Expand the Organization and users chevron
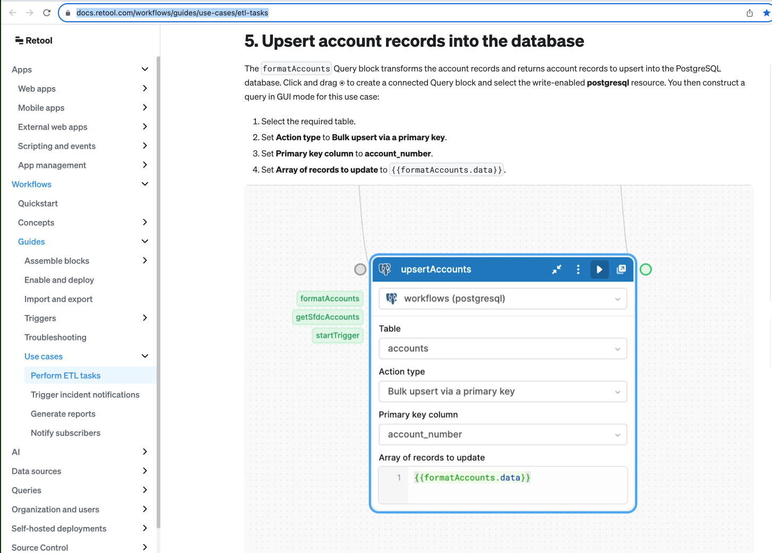Viewport: 772px width, 553px height. coord(145,509)
